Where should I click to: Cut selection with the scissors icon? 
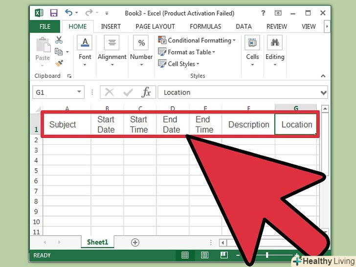pos(59,40)
